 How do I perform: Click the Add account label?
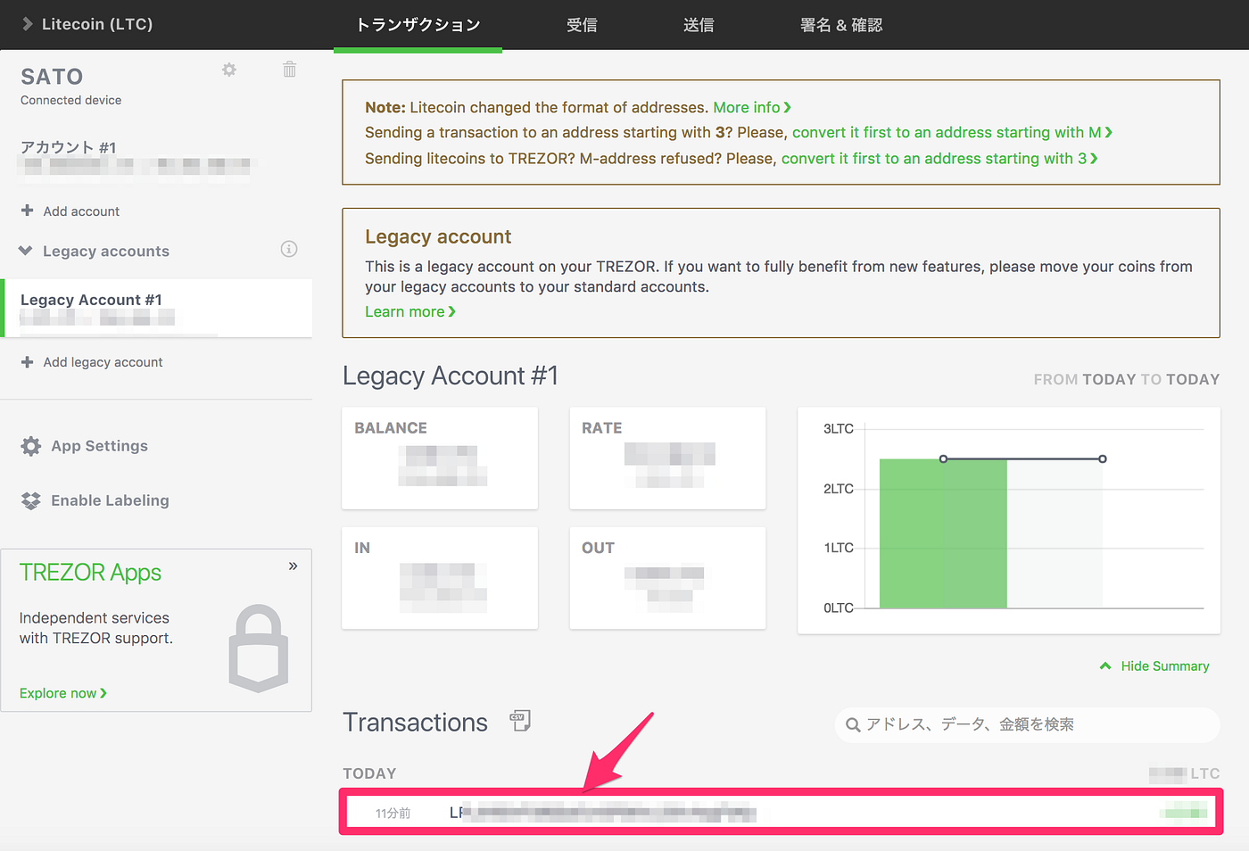[x=81, y=211]
